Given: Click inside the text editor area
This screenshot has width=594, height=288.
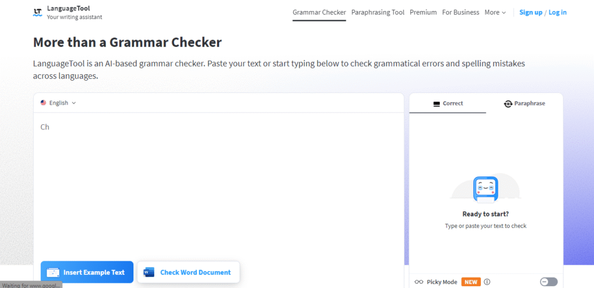Looking at the screenshot, I should 219,186.
